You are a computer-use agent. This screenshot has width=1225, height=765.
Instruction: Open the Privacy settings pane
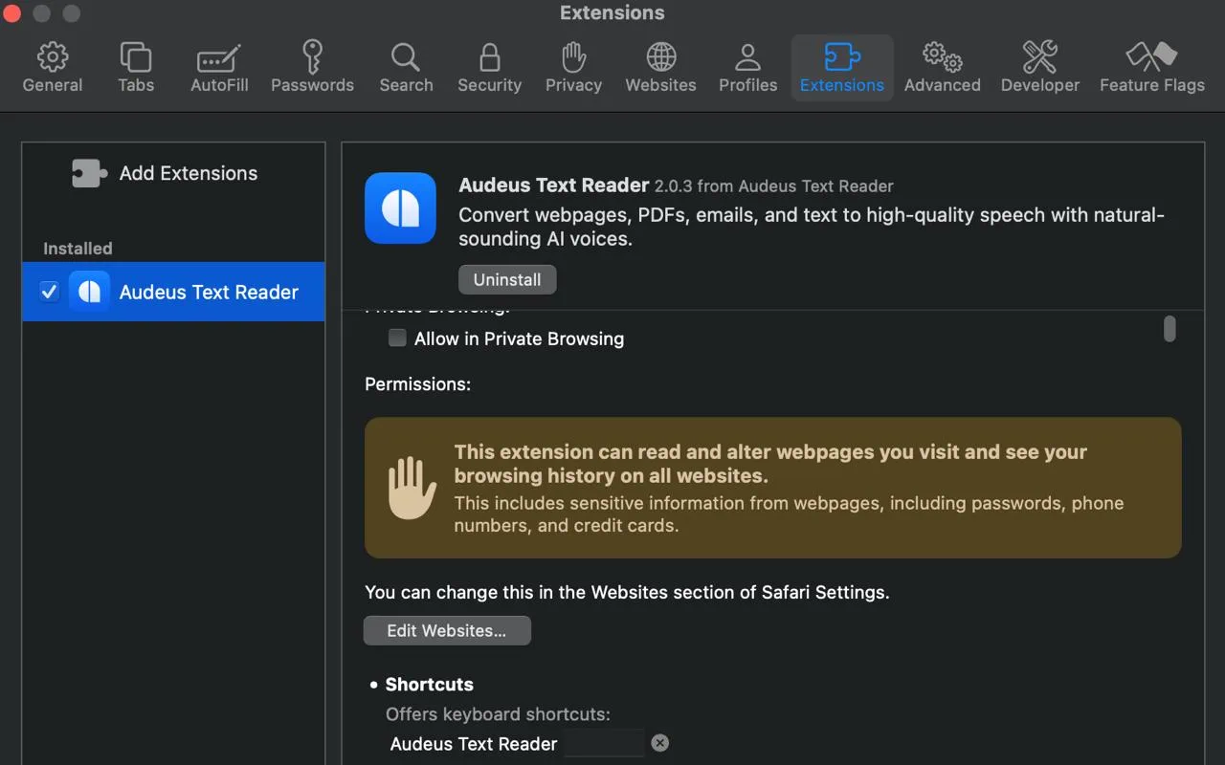click(x=573, y=67)
